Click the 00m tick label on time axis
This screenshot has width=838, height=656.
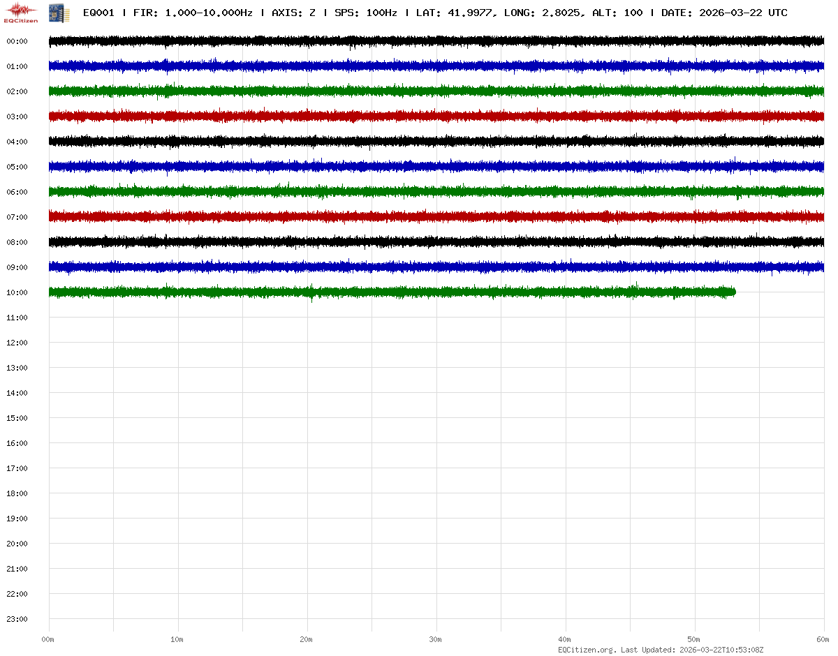click(x=48, y=639)
